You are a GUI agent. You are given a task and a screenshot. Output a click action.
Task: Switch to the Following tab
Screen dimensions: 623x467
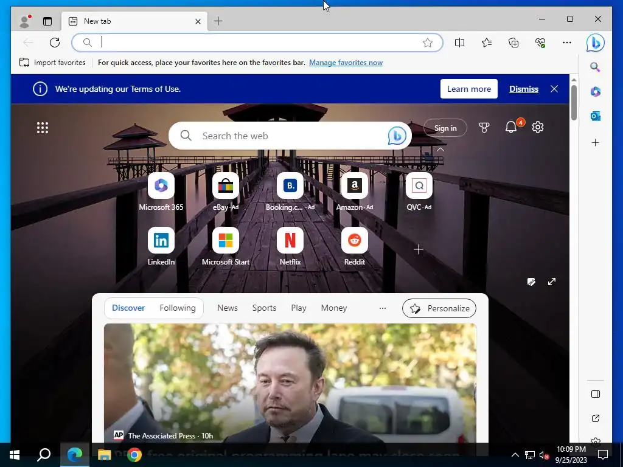178,308
